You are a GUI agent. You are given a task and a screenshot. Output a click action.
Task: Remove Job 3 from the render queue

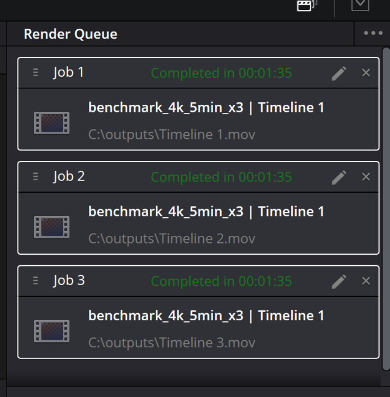(366, 281)
